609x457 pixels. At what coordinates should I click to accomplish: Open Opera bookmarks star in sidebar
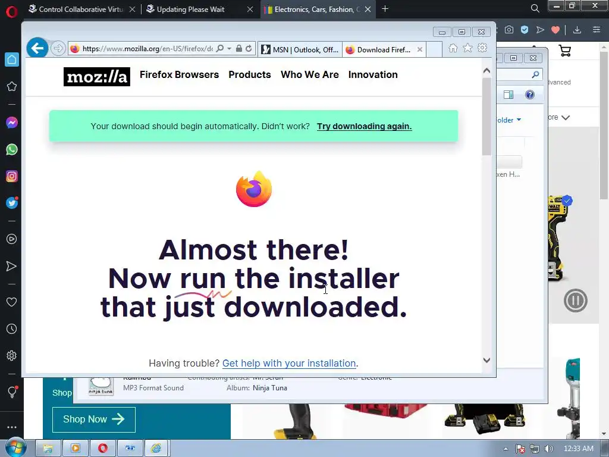click(12, 86)
